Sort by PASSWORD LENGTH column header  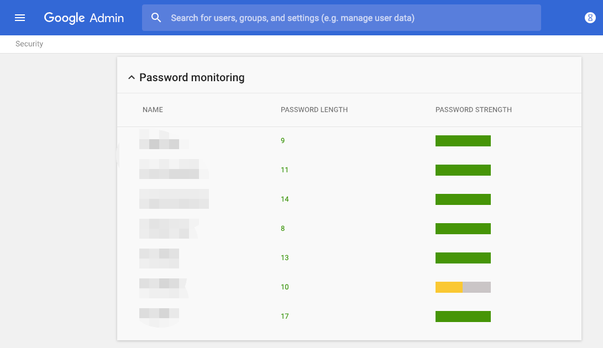point(314,109)
